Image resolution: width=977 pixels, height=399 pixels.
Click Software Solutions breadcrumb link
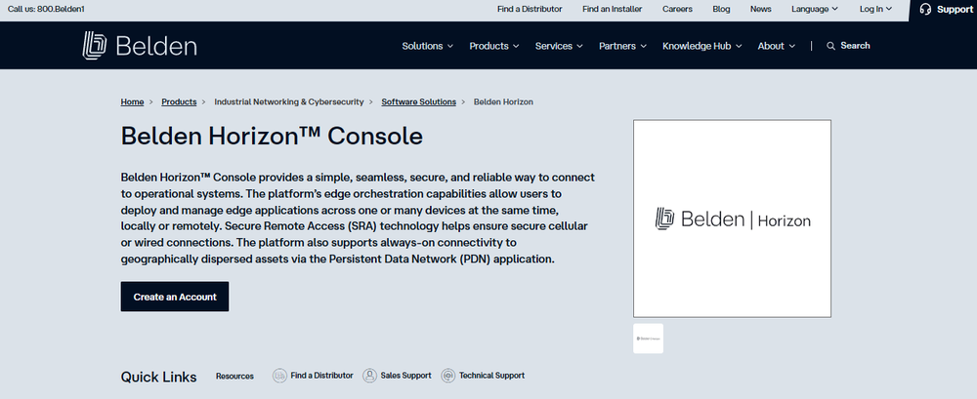click(419, 102)
